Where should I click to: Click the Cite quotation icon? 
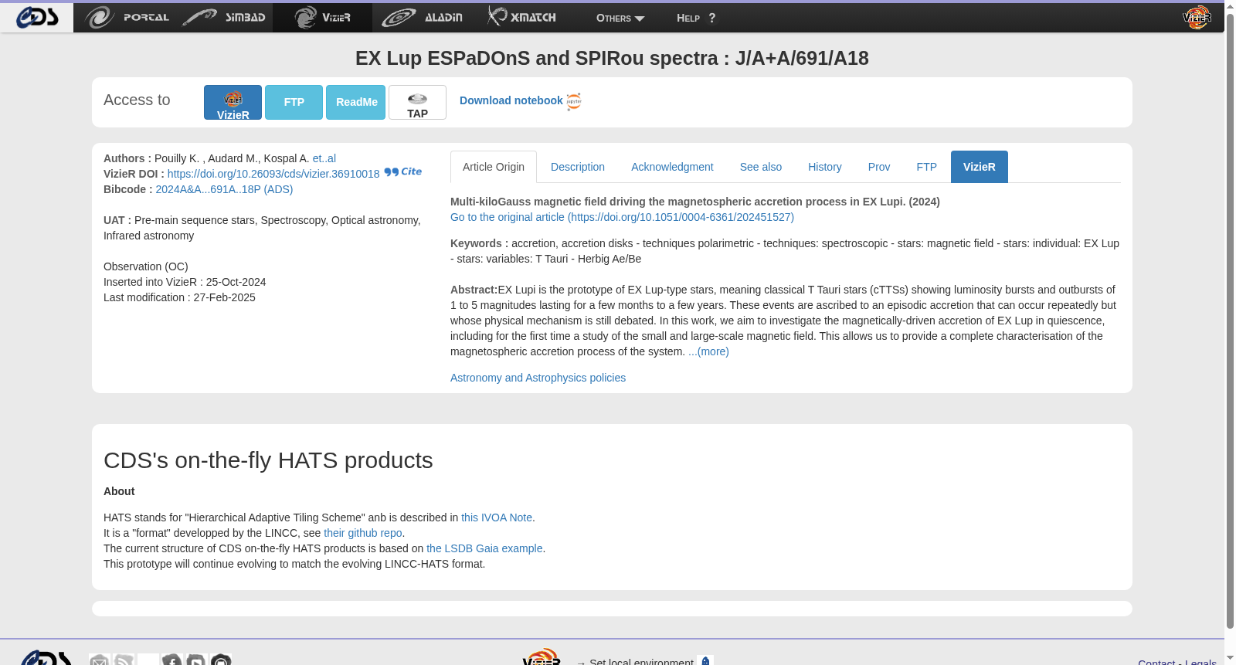403,171
